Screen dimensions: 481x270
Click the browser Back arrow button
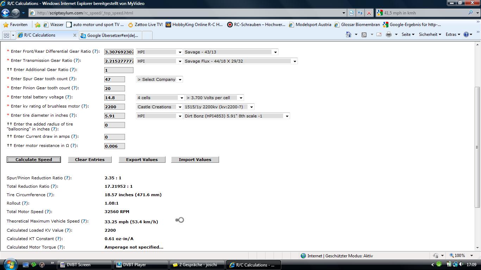click(5, 13)
